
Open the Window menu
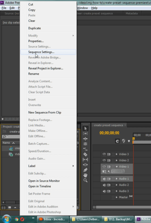point(82,8)
